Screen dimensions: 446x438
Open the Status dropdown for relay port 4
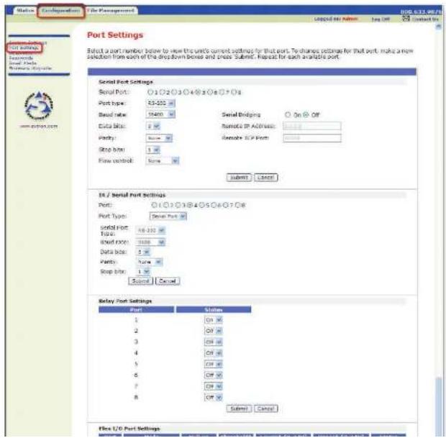[x=214, y=353]
